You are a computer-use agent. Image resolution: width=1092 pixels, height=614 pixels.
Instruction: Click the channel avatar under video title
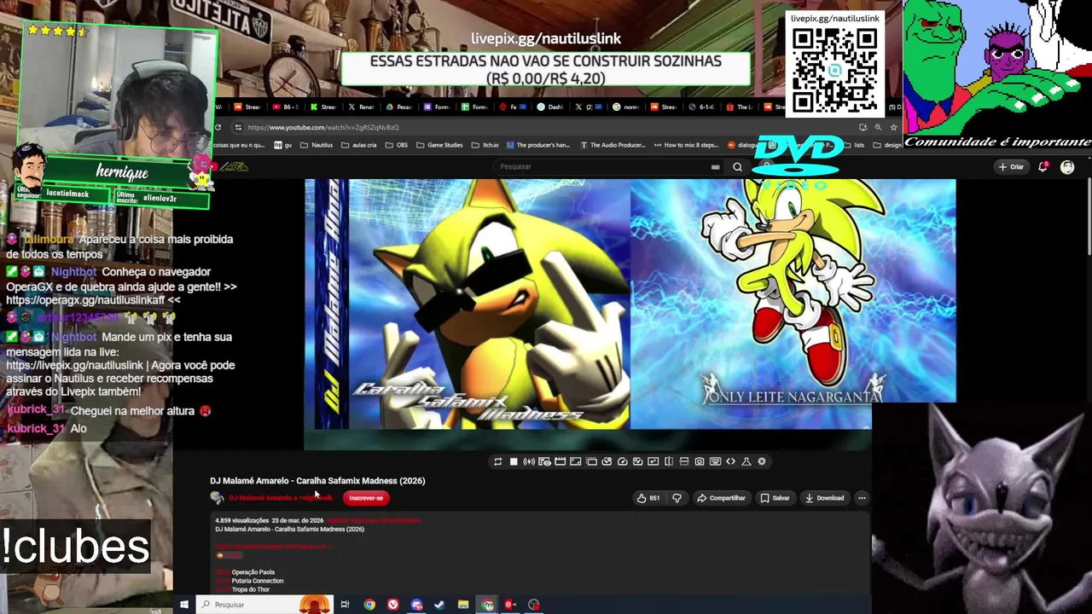217,498
